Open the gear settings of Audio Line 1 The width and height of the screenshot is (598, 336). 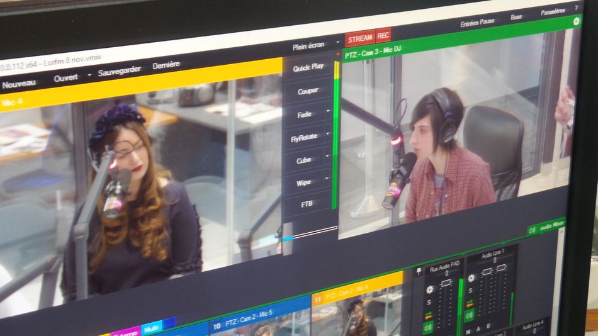click(471, 278)
